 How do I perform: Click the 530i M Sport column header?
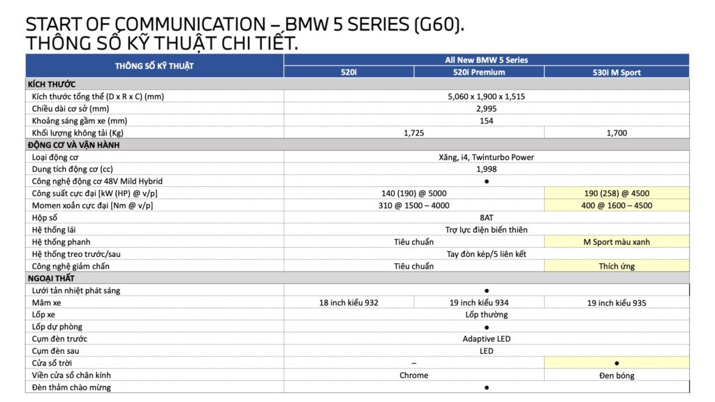616,72
